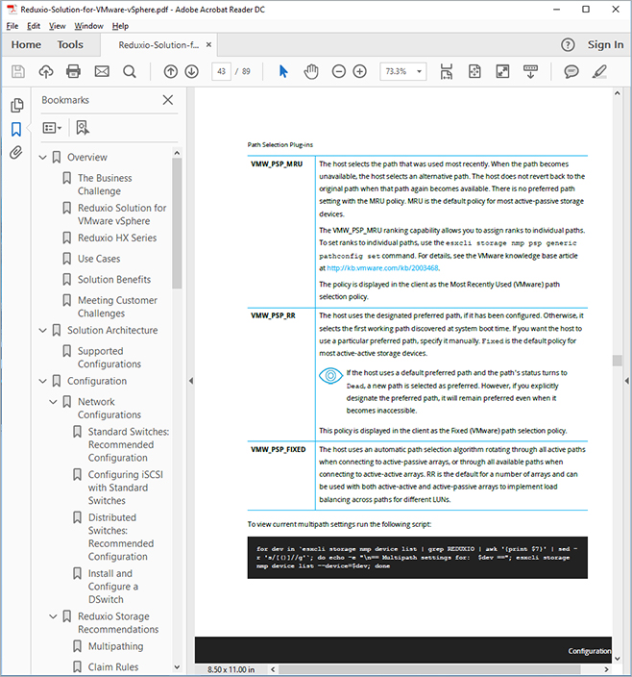The image size is (632, 677).
Task: Click the page number input field
Action: click(x=221, y=71)
